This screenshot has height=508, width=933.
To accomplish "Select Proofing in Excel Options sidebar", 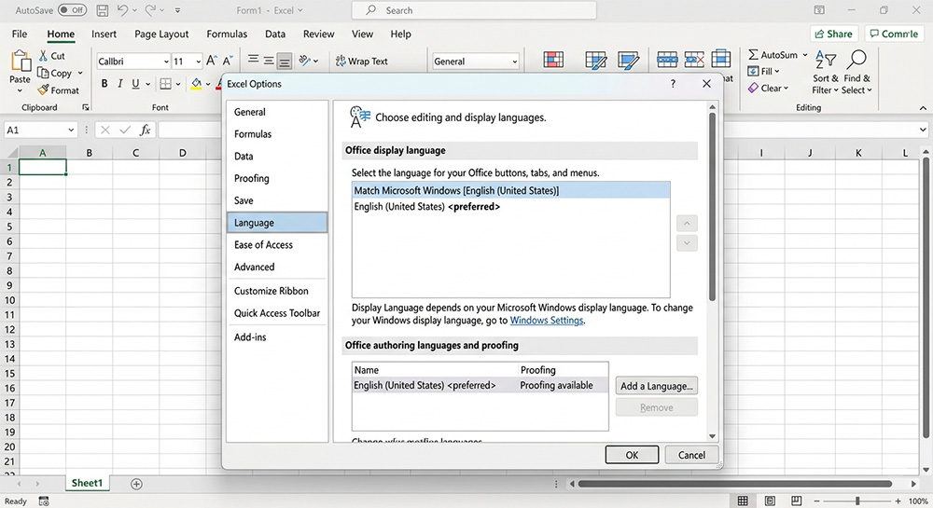I will pos(277,178).
